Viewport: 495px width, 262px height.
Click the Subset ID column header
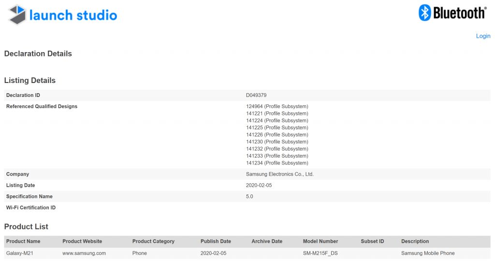372,241
